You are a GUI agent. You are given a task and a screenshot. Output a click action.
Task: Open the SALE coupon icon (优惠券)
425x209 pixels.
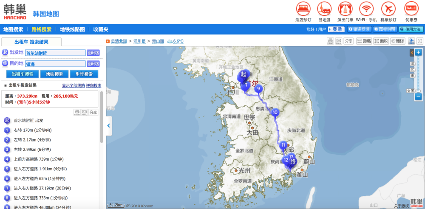pos(411,9)
